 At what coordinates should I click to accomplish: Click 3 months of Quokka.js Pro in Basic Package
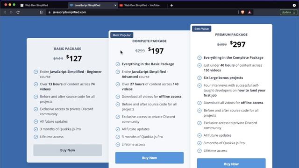click(x=60, y=129)
